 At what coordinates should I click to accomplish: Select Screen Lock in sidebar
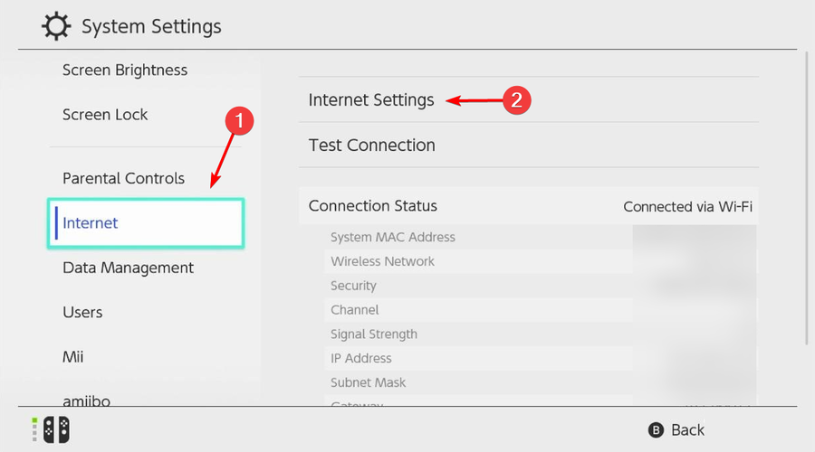click(105, 115)
